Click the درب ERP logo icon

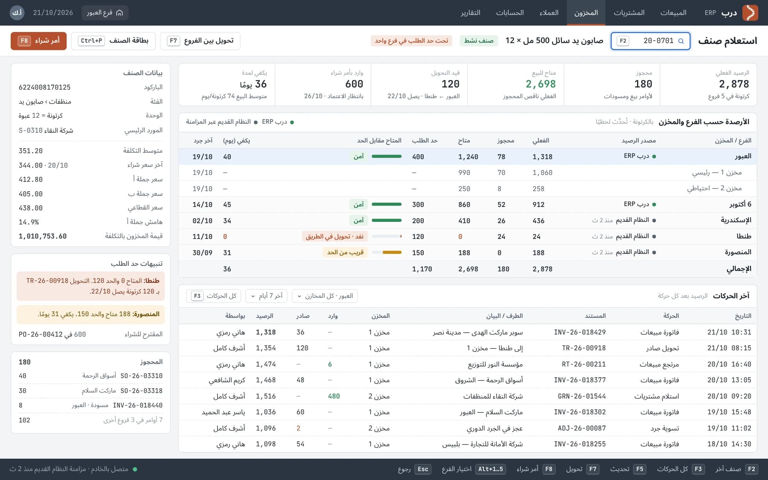coord(750,13)
